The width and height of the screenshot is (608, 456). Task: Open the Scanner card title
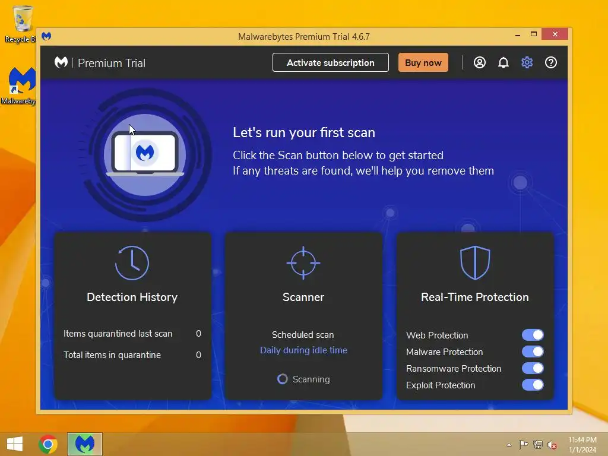pos(303,297)
